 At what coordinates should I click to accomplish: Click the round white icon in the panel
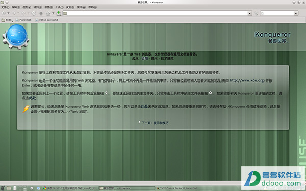tap(32, 188)
